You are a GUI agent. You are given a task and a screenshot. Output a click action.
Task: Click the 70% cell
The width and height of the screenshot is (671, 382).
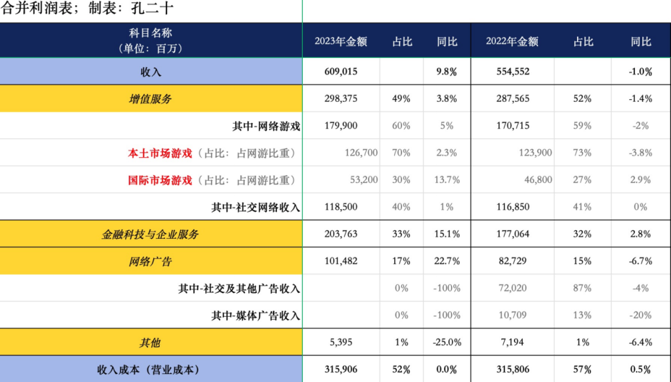[x=401, y=152]
